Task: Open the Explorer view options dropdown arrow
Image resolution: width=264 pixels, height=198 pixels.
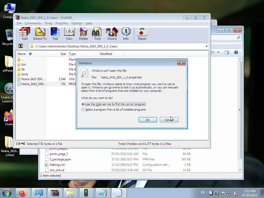Action: coord(218,52)
